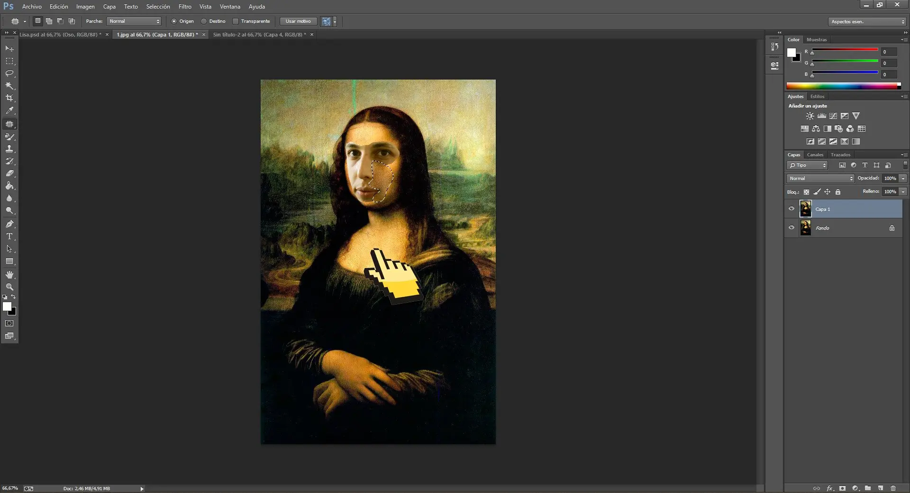Expand the status bar info arrow
The image size is (910, 493).
pos(142,489)
